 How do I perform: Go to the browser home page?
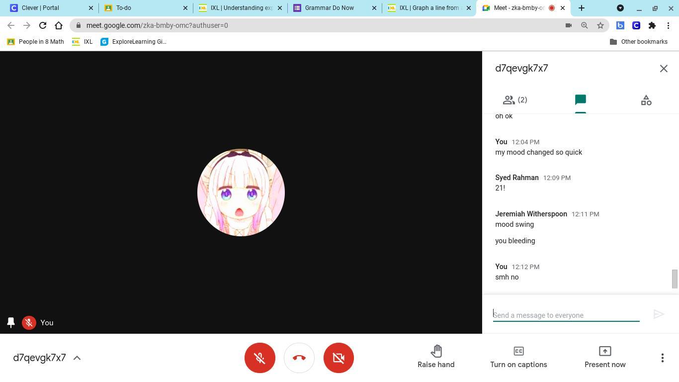tap(59, 25)
